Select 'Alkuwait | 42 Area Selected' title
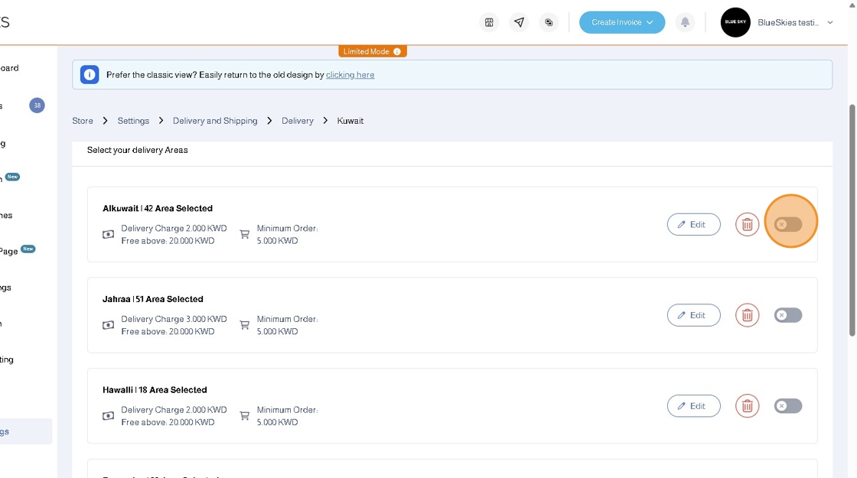Image resolution: width=857 pixels, height=478 pixels. pos(158,208)
